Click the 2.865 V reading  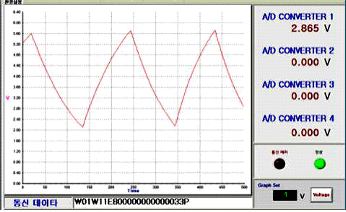click(x=310, y=28)
